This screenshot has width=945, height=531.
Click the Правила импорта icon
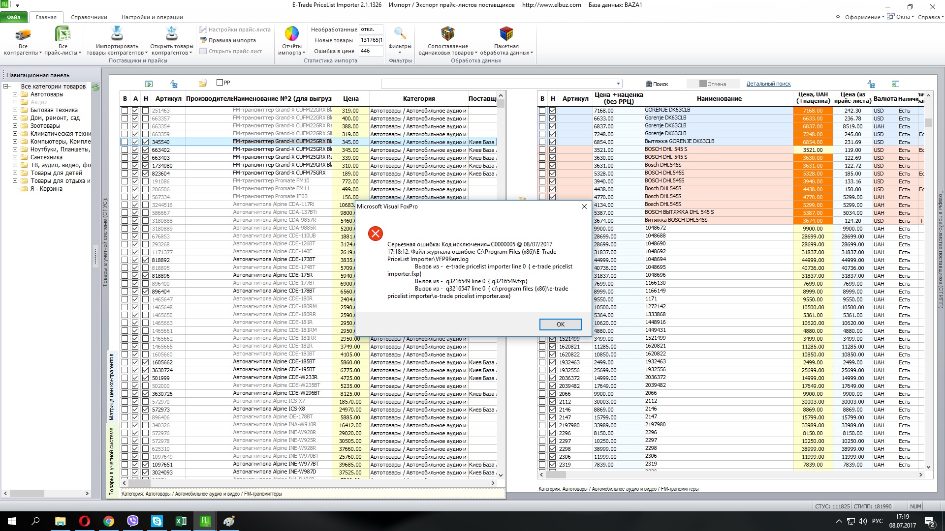[x=203, y=40]
